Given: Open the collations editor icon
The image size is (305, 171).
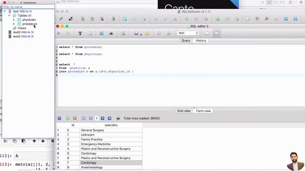Looking at the screenshot, I should pos(276,19).
